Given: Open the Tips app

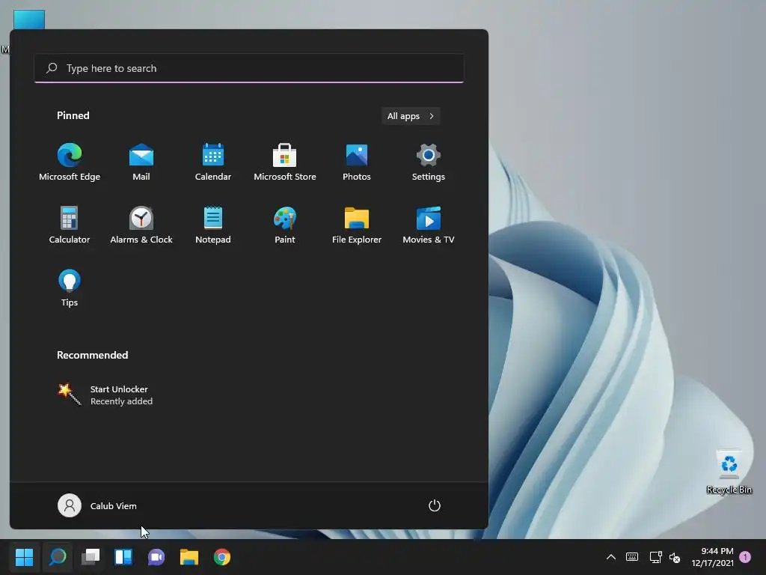Looking at the screenshot, I should click(70, 288).
